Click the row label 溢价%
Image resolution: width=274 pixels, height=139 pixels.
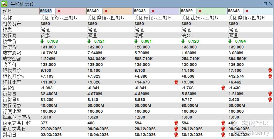9,88
